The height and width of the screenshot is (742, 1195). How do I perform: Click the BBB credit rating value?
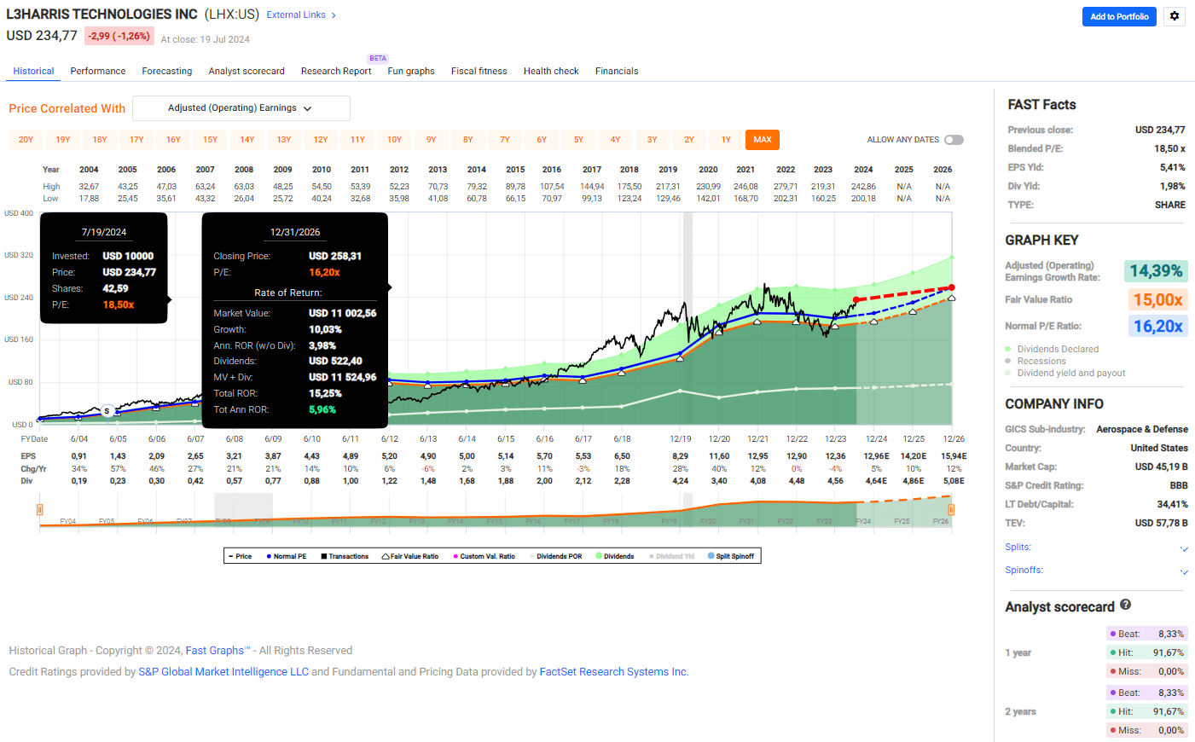point(1179,485)
